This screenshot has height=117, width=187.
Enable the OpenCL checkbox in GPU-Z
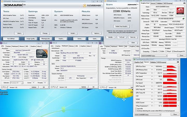(152, 51)
